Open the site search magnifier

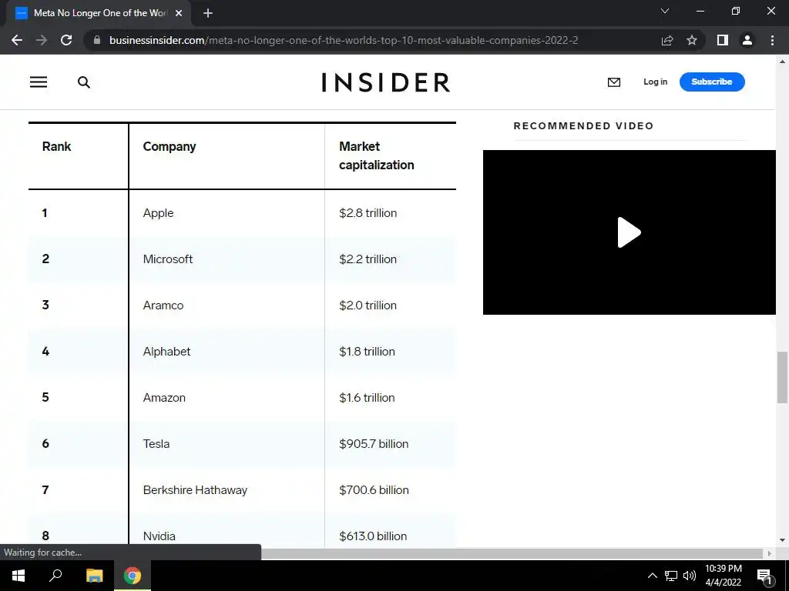[84, 82]
